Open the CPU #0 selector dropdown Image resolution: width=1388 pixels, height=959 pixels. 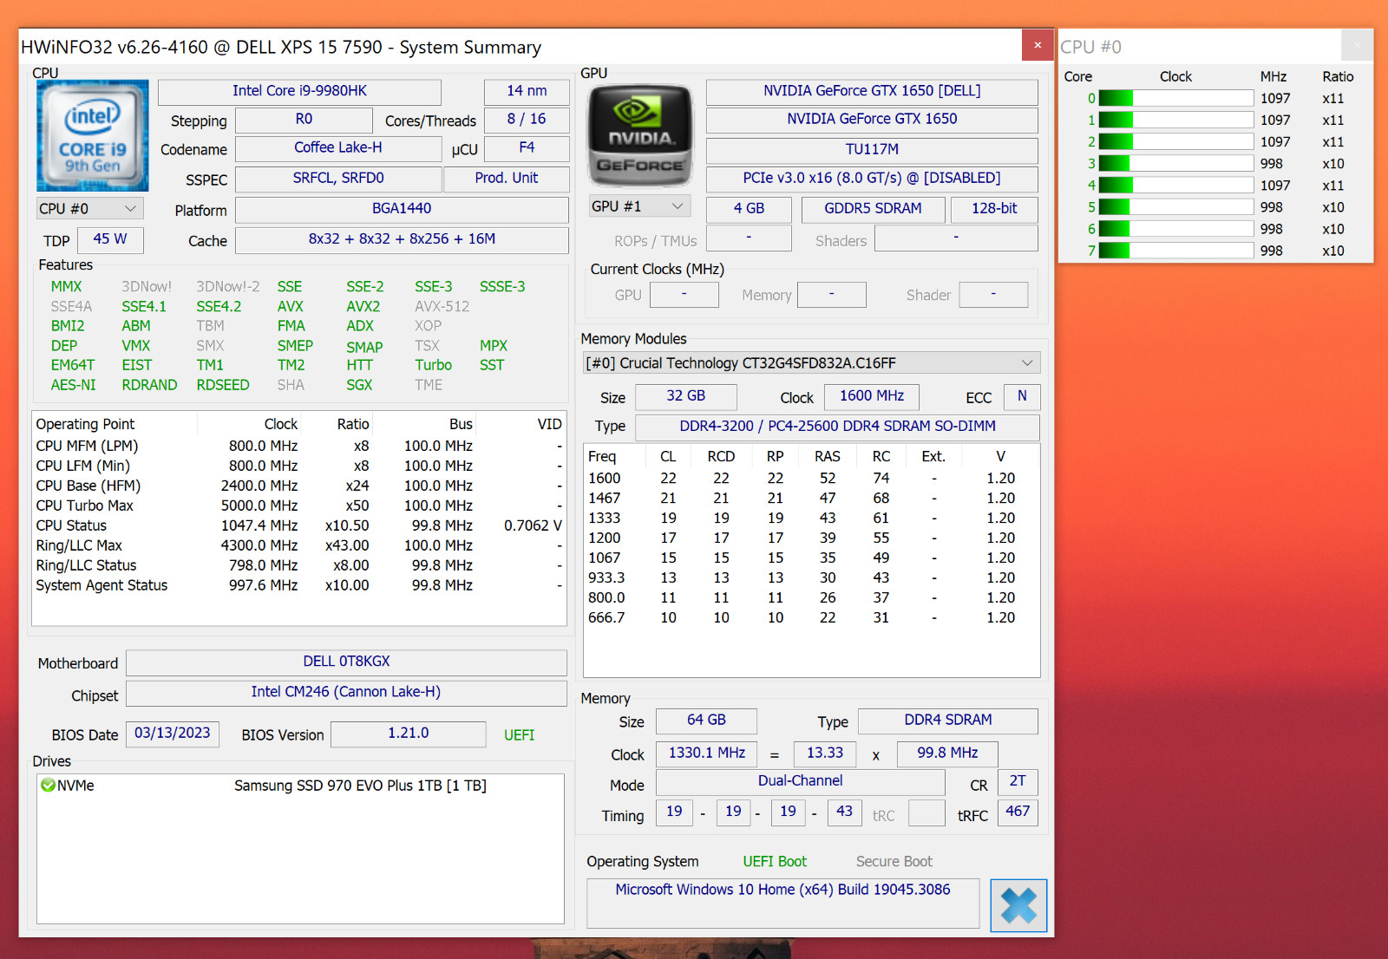[x=89, y=209]
